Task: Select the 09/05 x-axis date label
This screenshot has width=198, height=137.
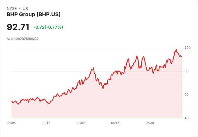Action: 12,123
